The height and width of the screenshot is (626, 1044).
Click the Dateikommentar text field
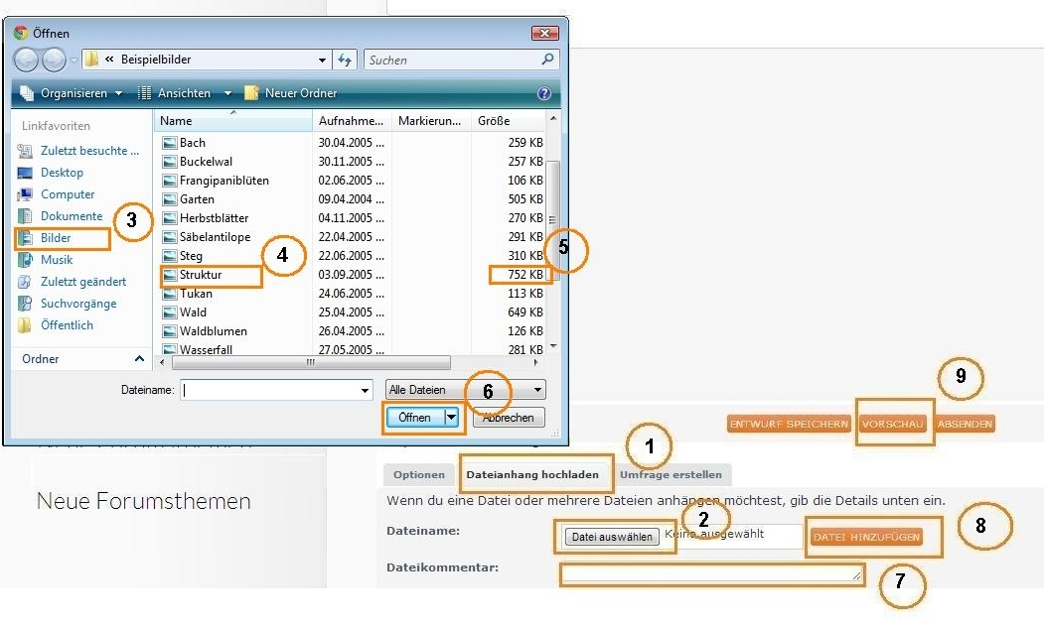pos(711,573)
